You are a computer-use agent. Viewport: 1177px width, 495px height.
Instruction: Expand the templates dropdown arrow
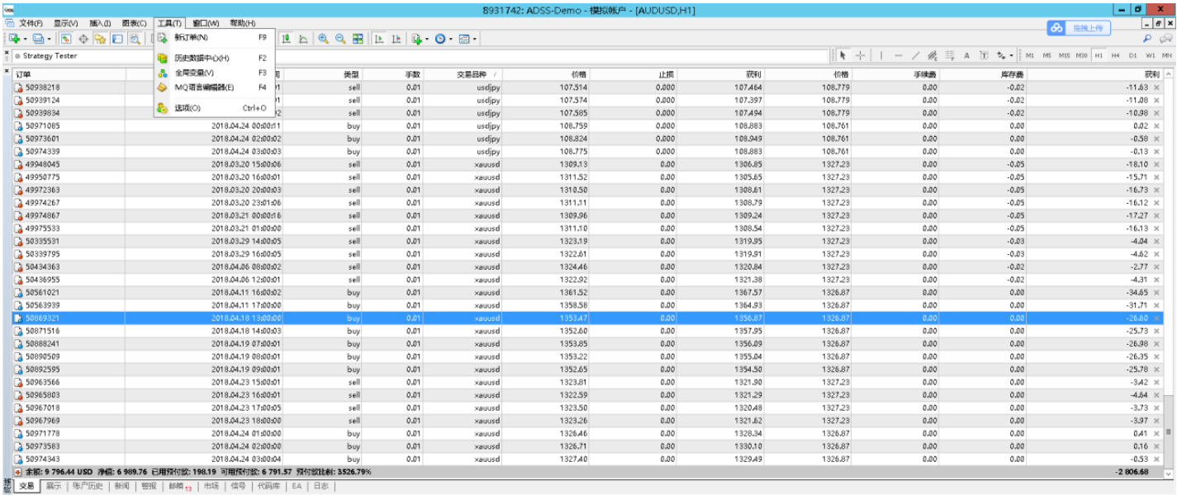coord(475,39)
